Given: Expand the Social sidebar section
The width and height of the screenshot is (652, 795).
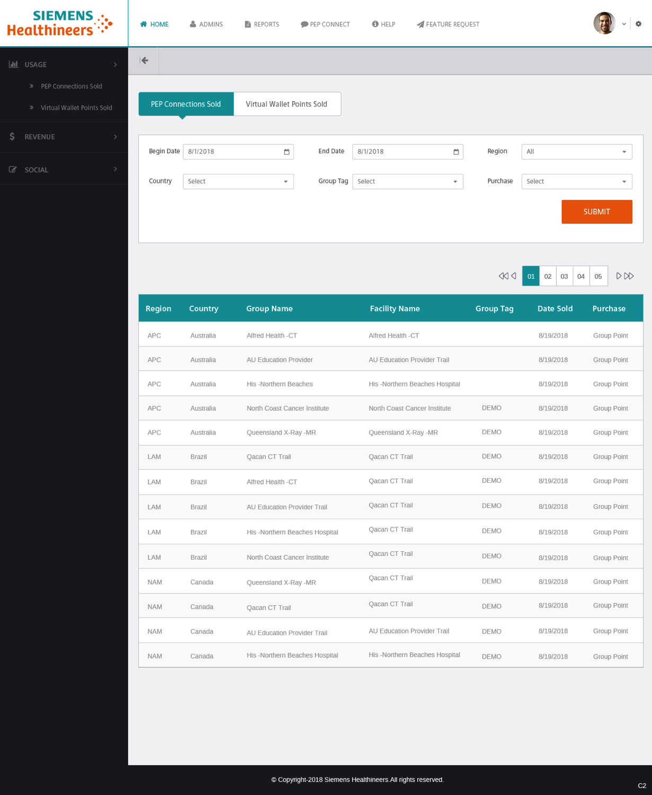Looking at the screenshot, I should (x=64, y=170).
